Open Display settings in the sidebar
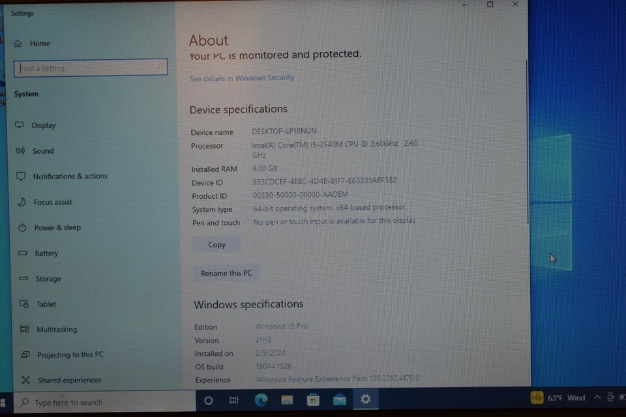This screenshot has height=417, width=626. [x=44, y=125]
